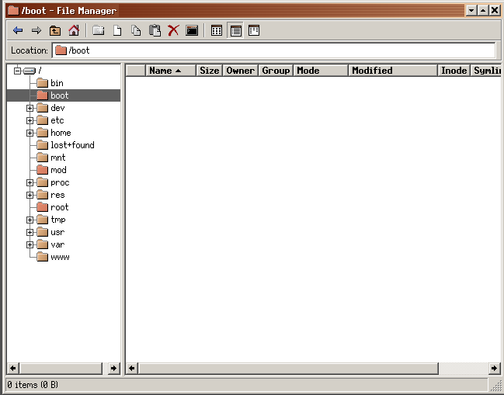This screenshot has height=395, width=504.
Task: Click the tree panel right scroll arrow
Action: (113, 369)
